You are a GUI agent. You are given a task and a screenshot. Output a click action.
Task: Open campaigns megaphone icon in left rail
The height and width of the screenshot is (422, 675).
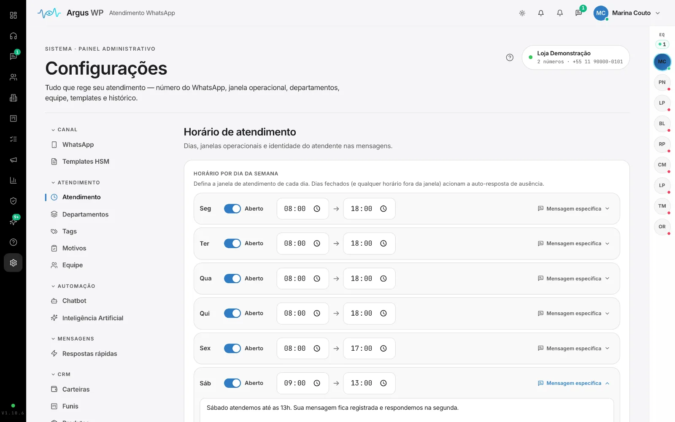(x=13, y=160)
